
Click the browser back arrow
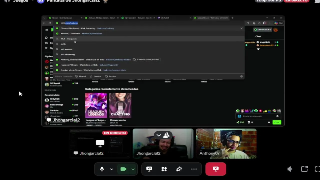point(44,23)
